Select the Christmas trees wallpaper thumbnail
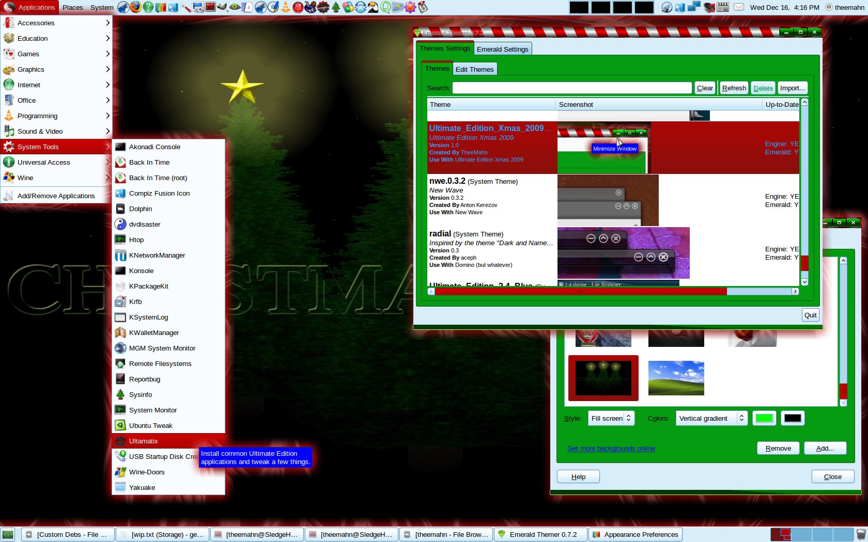Image resolution: width=868 pixels, height=542 pixels. [603, 378]
